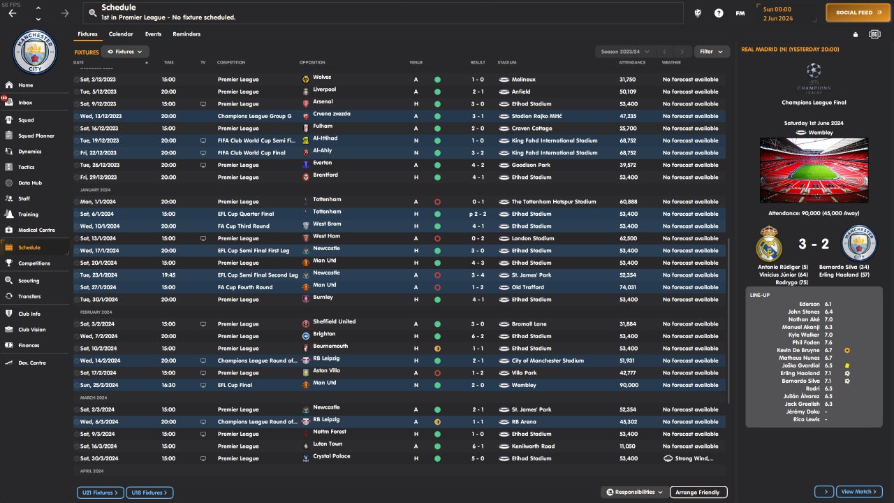Viewport: 894px width, 503px height.
Task: Open Competitions in the sidebar
Action: pos(35,263)
